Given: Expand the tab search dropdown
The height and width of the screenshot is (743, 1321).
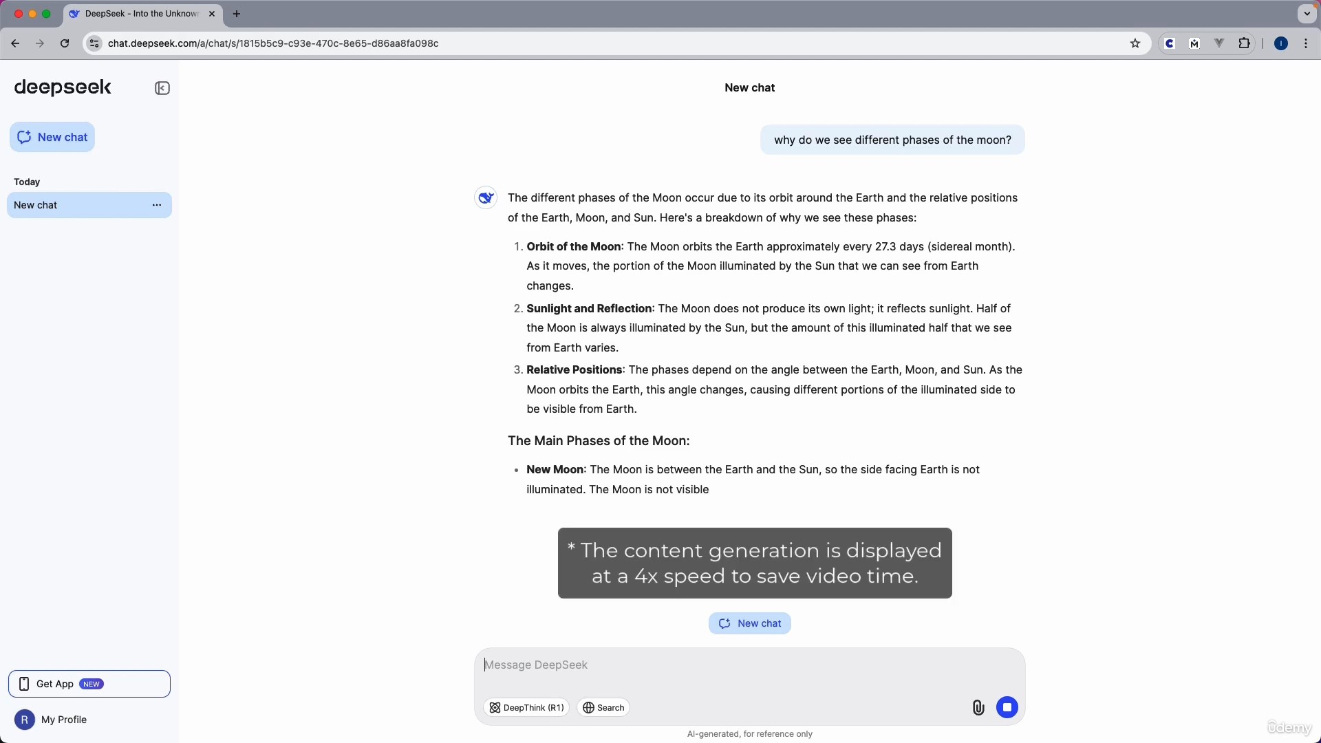Looking at the screenshot, I should 1307,14.
